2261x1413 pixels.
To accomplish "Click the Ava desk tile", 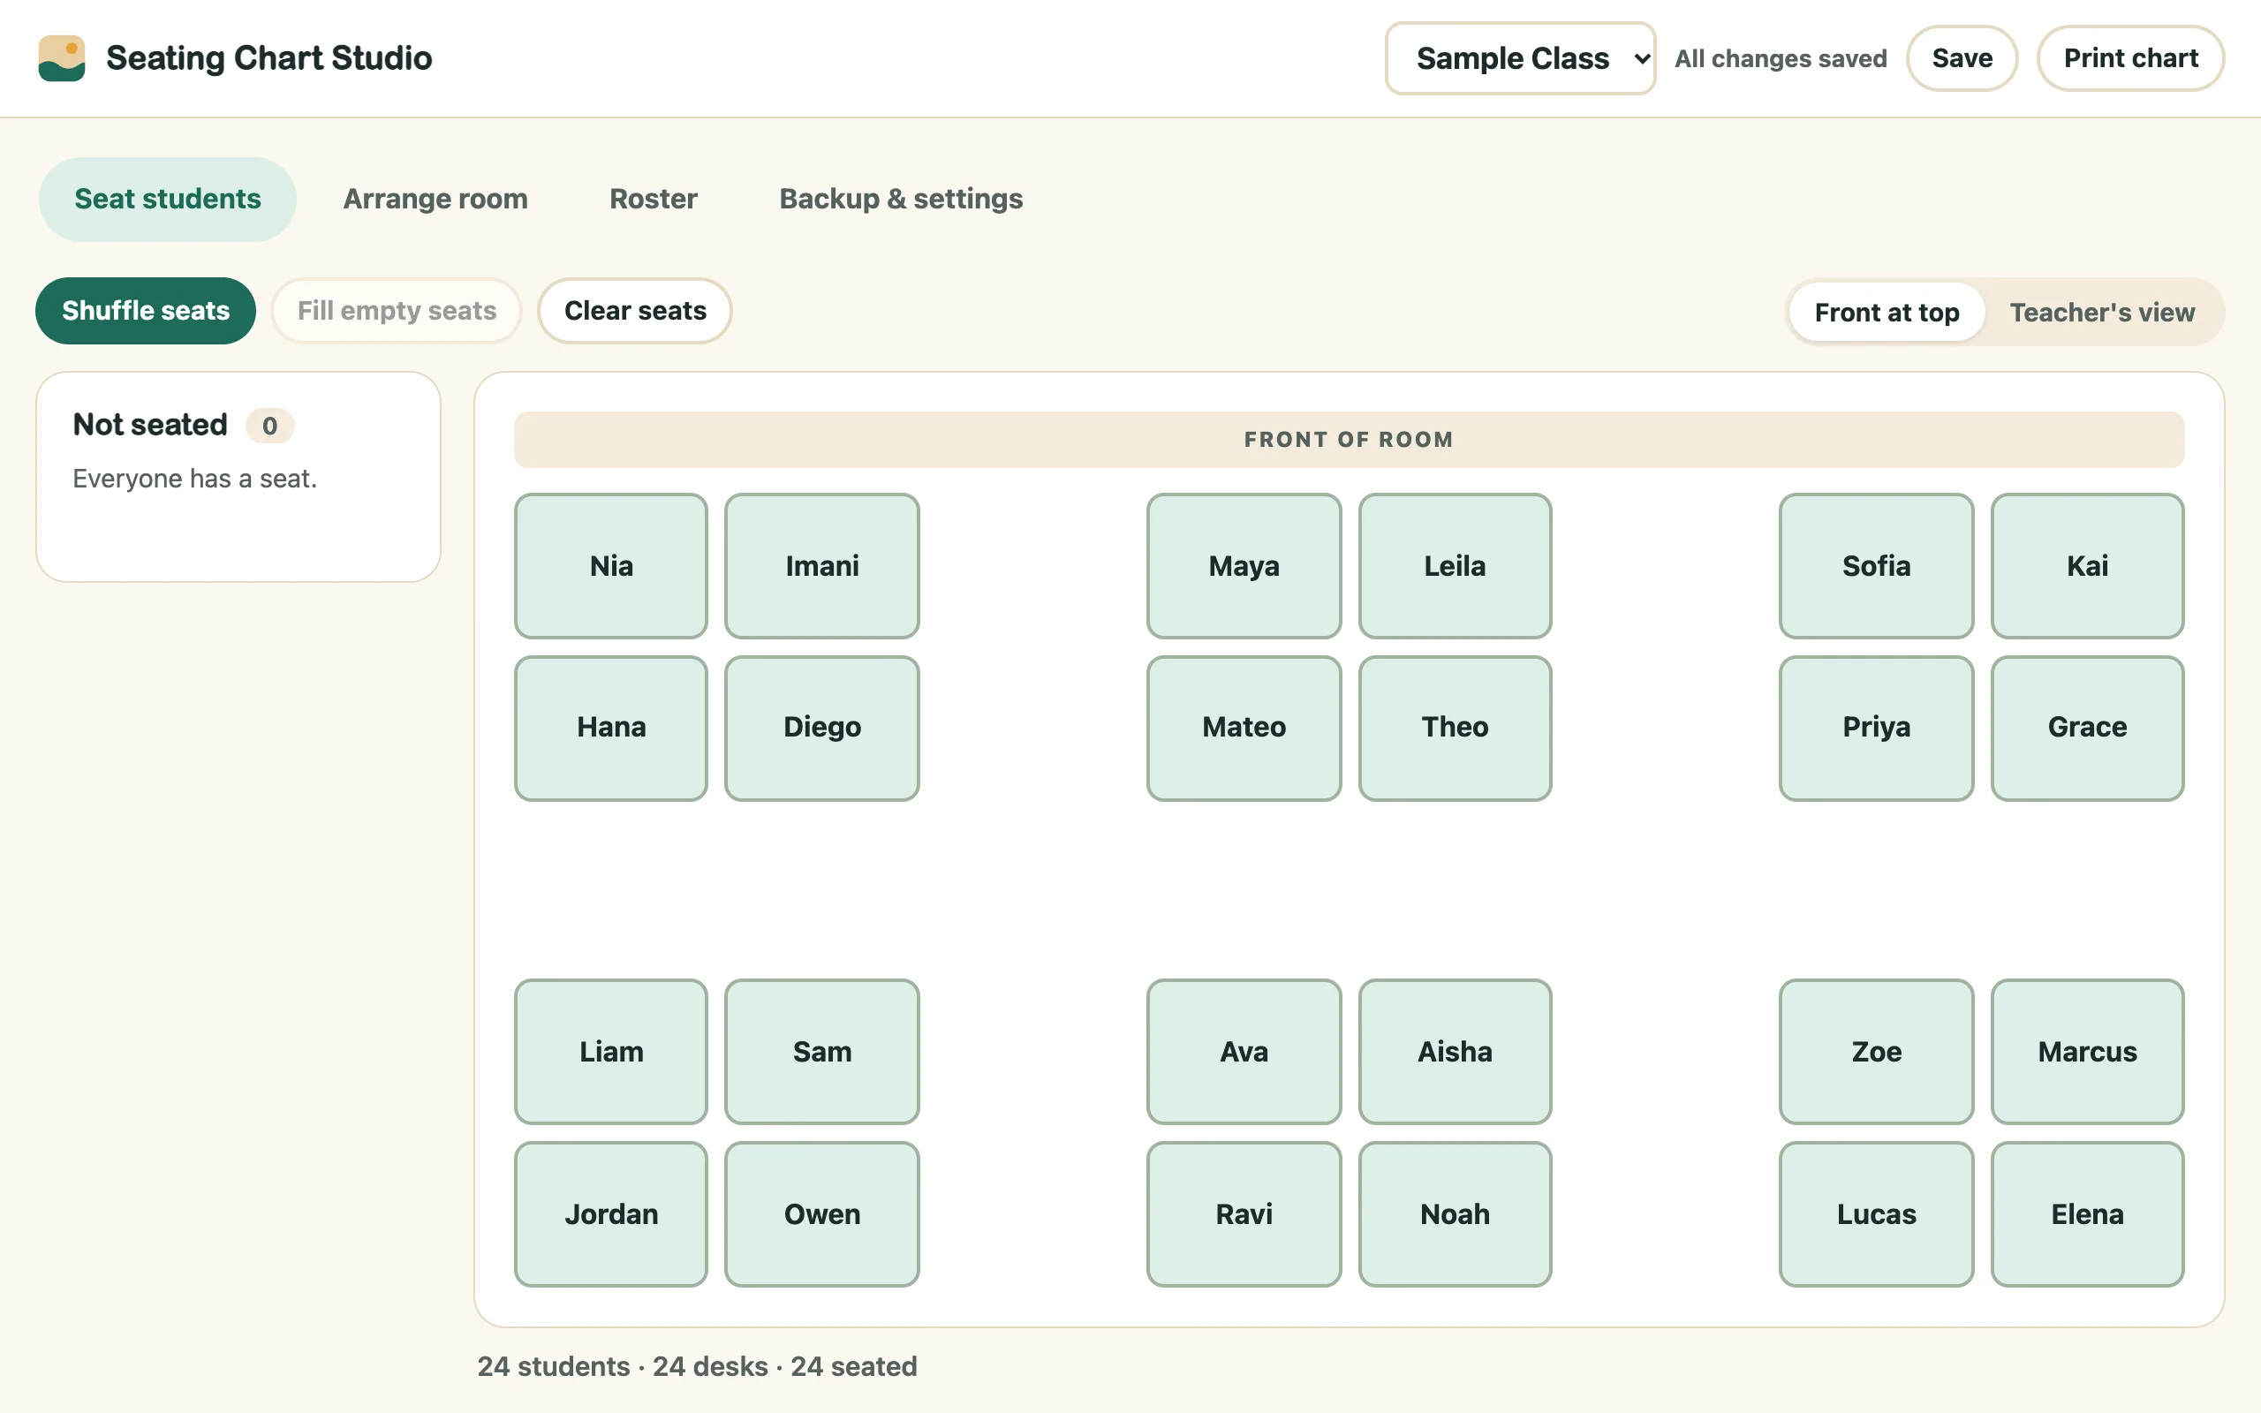I will 1244,1051.
